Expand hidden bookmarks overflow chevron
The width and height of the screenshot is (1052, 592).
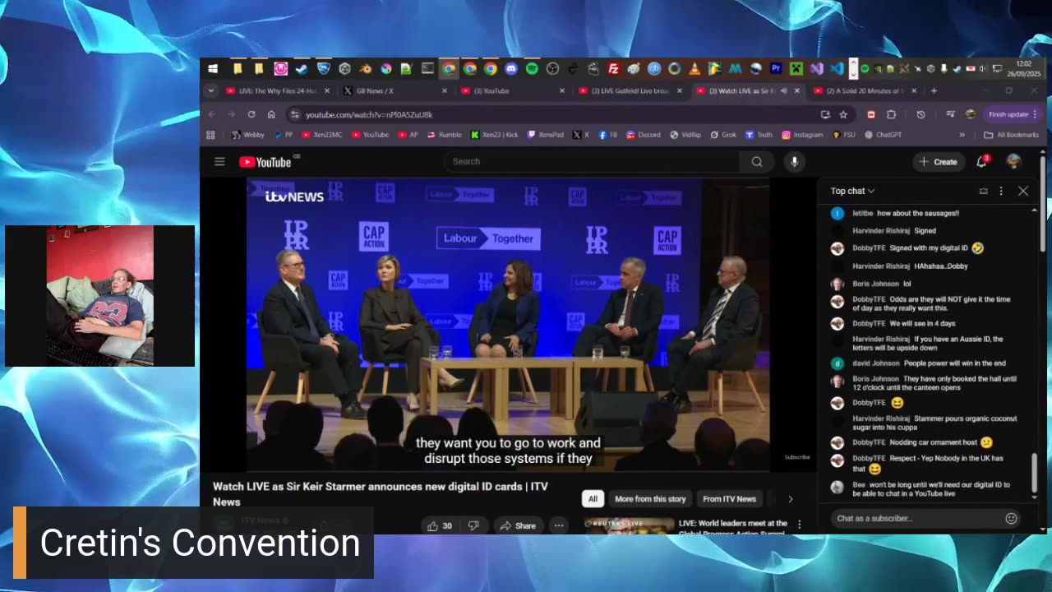962,135
